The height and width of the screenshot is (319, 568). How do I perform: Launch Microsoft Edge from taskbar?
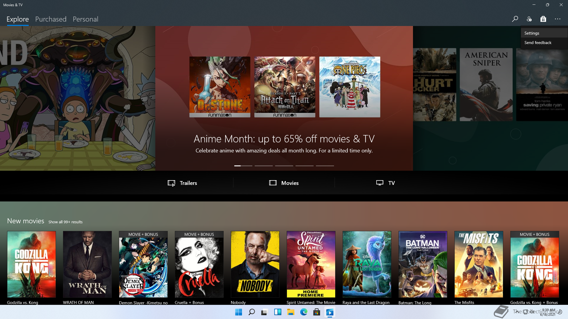point(304,312)
